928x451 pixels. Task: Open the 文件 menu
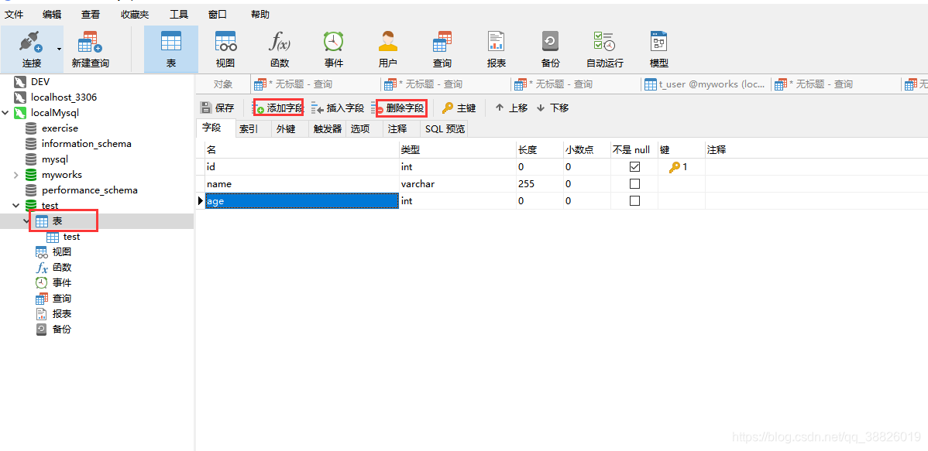pyautogui.click(x=14, y=14)
